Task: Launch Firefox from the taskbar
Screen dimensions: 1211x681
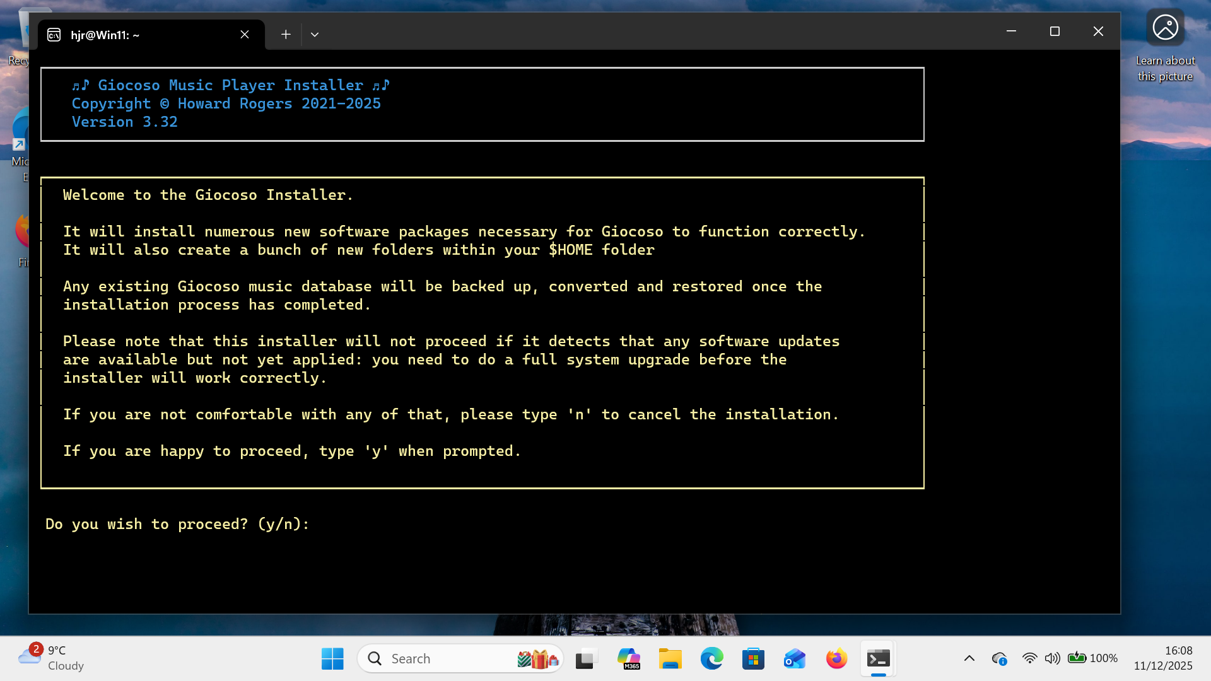Action: pyautogui.click(x=836, y=659)
